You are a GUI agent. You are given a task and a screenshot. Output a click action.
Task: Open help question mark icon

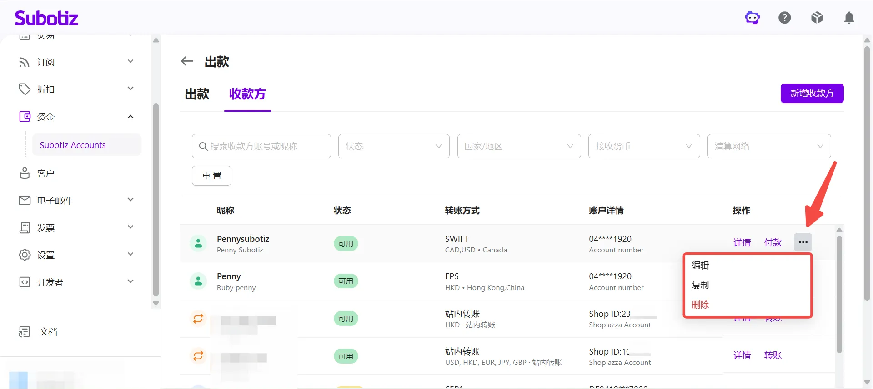tap(785, 18)
